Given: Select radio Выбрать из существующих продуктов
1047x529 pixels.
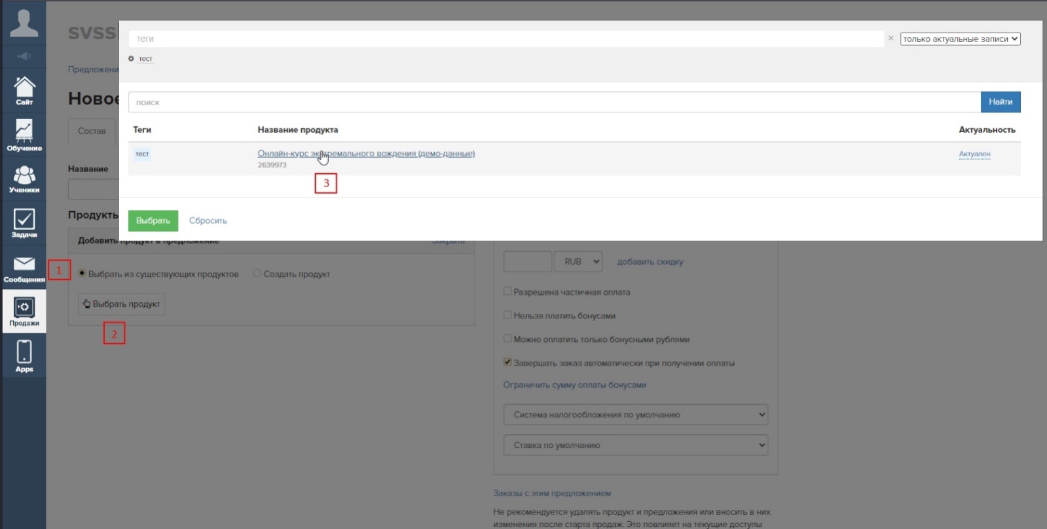Looking at the screenshot, I should coord(82,273).
